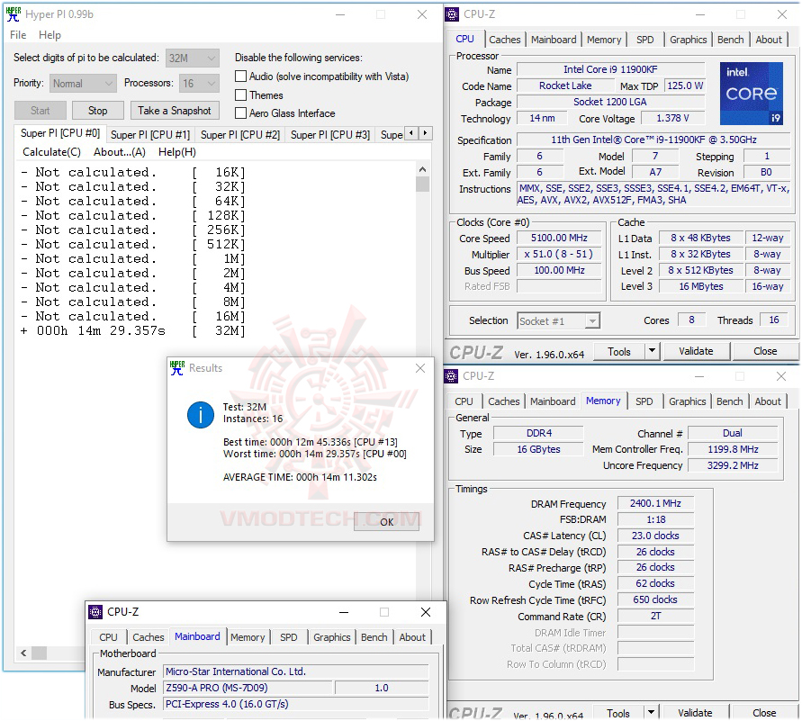The image size is (802, 721).
Task: Open the Help(H) submenu
Action: click(177, 152)
